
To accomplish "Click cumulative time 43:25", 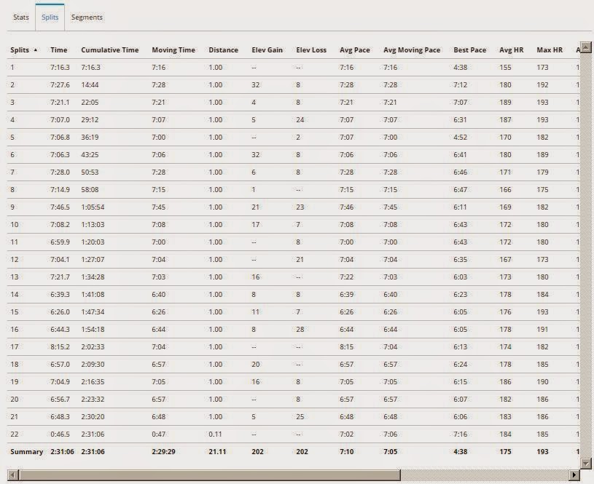I will 90,154.
